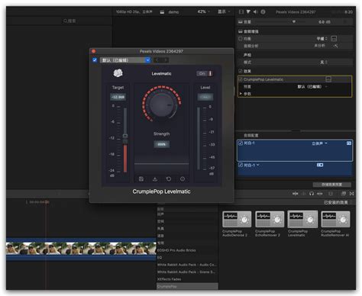This screenshot has width=362, height=296.
Task: Click the clip appearance icon in timeline toolbar
Action: pos(331,194)
